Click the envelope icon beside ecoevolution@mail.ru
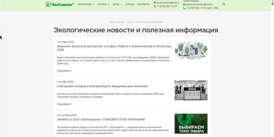The height and width of the screenshot is (137, 274). point(155,2)
